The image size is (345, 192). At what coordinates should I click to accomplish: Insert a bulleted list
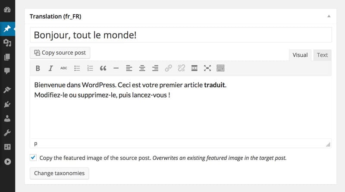[x=77, y=68]
